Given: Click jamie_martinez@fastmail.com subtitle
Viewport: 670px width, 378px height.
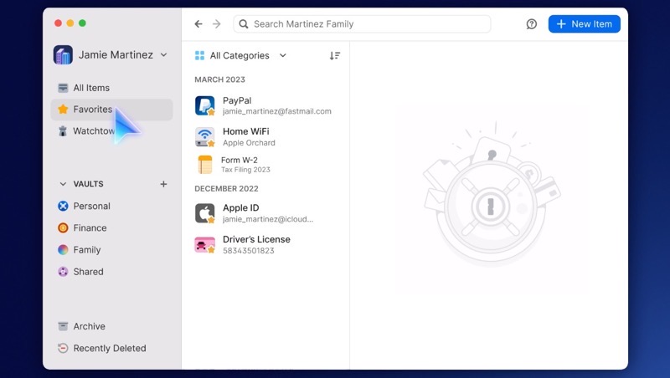Looking at the screenshot, I should [x=277, y=111].
